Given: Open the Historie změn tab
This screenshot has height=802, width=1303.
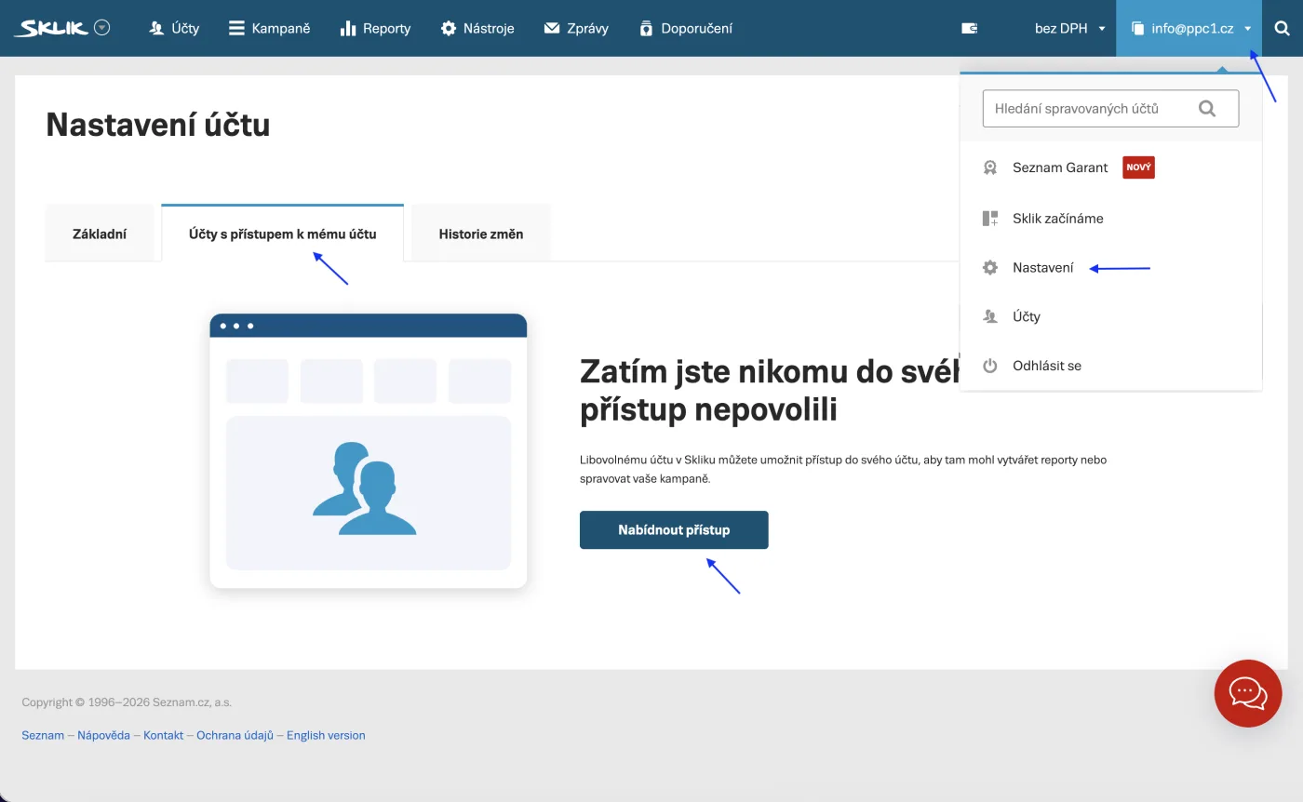Looking at the screenshot, I should [481, 234].
